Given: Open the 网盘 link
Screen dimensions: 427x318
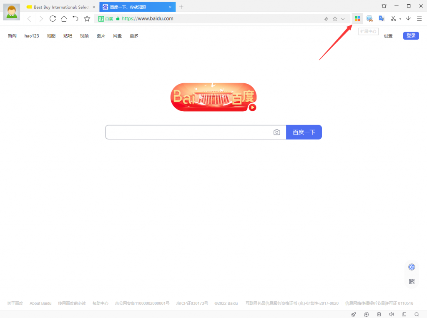Looking at the screenshot, I should coord(118,36).
